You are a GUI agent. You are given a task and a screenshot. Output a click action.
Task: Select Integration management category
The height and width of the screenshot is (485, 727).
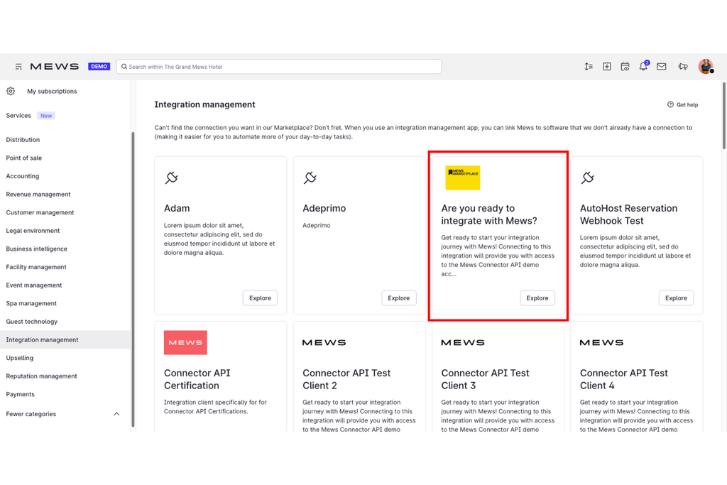pos(65,340)
